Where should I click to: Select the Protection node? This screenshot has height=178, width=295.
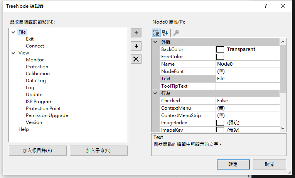click(37, 67)
